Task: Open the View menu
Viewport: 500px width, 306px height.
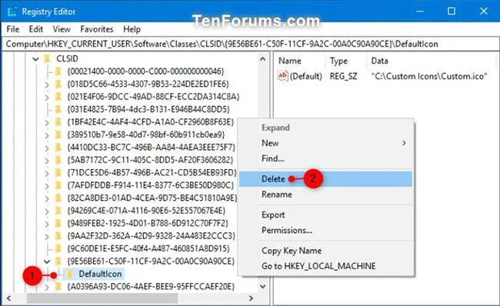Action: pos(62,29)
